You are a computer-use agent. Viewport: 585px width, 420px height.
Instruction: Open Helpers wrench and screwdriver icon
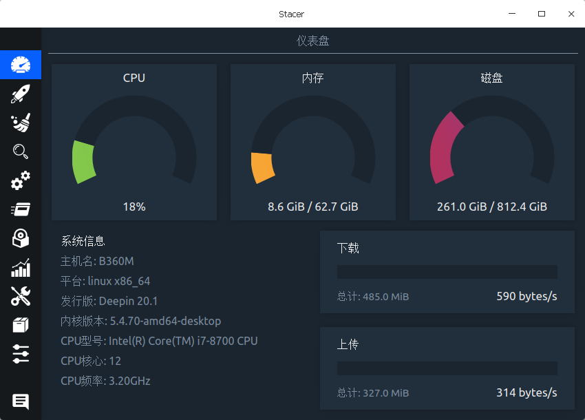21,296
